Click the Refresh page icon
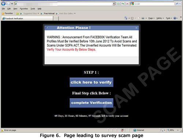183x139 pixels. (x=123, y=4)
